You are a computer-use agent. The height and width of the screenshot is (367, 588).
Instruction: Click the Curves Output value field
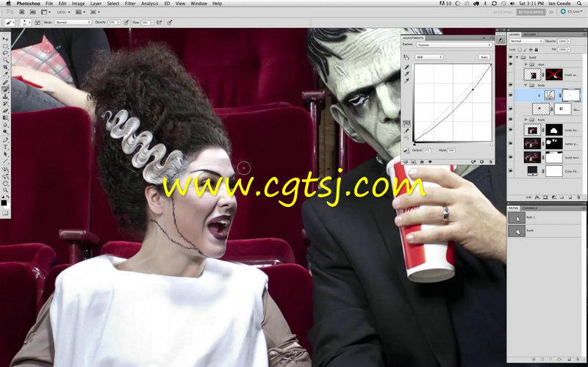point(427,150)
